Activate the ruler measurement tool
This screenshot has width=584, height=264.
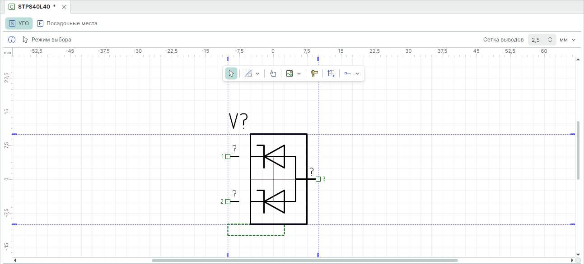315,73
